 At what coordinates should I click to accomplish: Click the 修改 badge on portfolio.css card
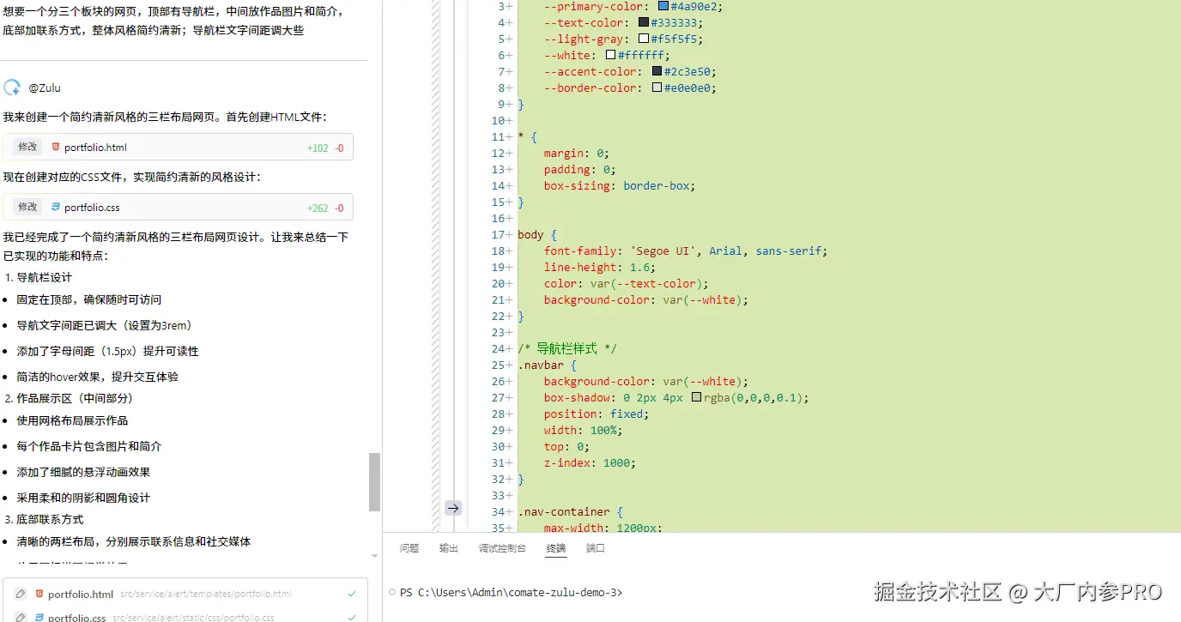point(27,207)
